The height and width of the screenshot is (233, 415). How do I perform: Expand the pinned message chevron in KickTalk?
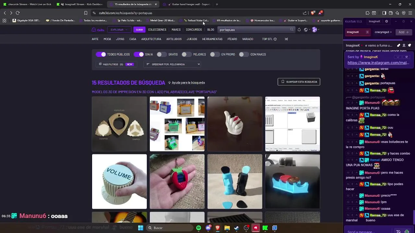click(x=398, y=57)
